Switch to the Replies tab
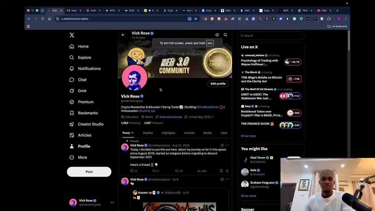Viewport: 375px width, 211px height. coord(148,133)
